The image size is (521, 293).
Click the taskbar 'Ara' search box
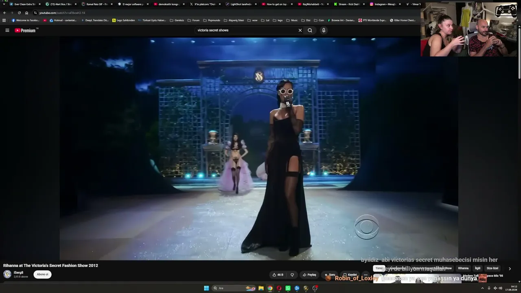[x=235, y=288]
